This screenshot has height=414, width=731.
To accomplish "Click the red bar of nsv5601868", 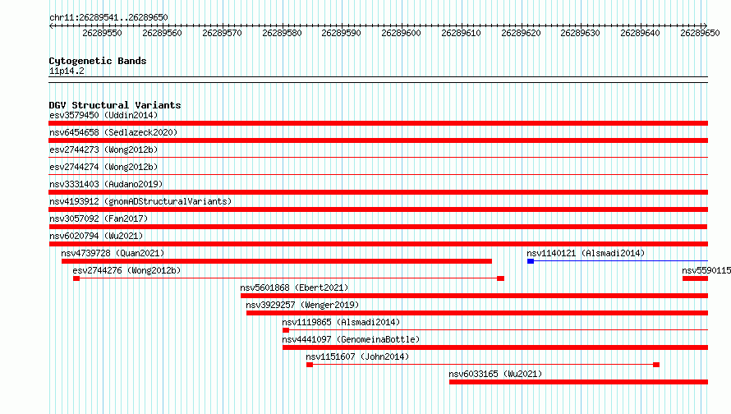I will (x=474, y=296).
